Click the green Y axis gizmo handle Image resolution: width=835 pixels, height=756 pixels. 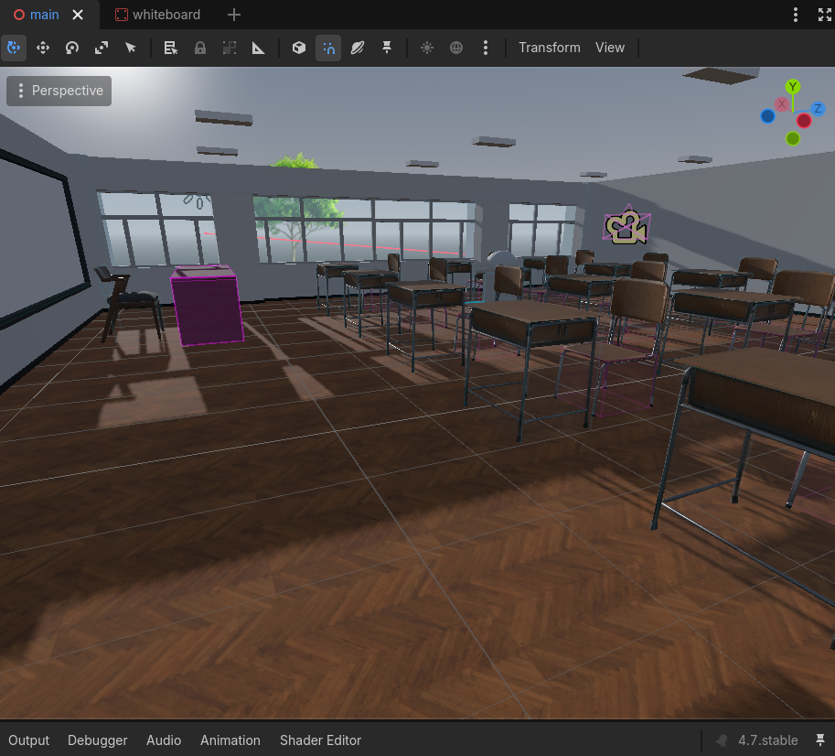point(792,86)
